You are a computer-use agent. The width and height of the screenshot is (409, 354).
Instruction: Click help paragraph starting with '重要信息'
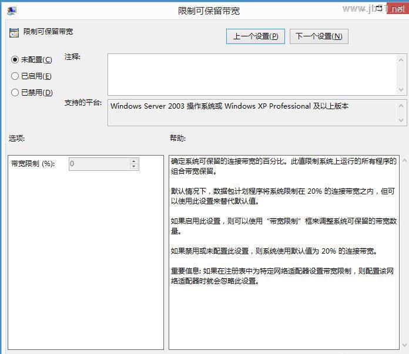[x=282, y=276]
